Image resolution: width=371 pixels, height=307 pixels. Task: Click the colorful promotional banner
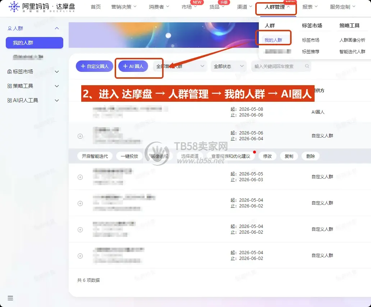[164, 35]
